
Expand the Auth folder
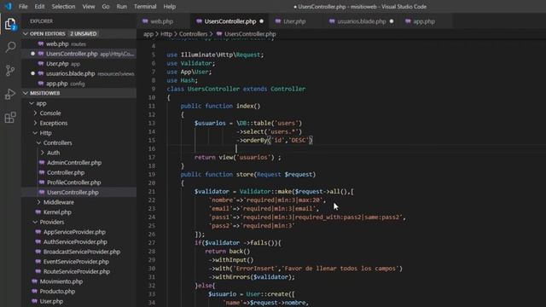coord(42,153)
